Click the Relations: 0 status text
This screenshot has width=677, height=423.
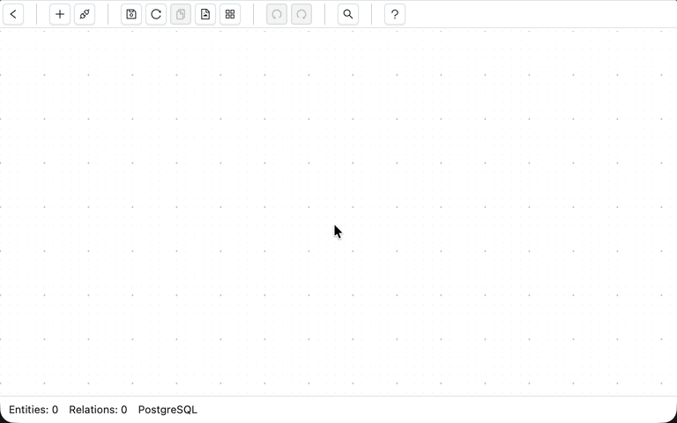click(x=98, y=410)
